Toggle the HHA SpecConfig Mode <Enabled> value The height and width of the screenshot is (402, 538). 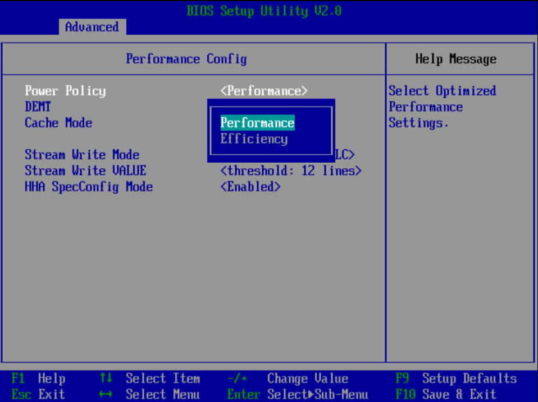click(x=250, y=187)
